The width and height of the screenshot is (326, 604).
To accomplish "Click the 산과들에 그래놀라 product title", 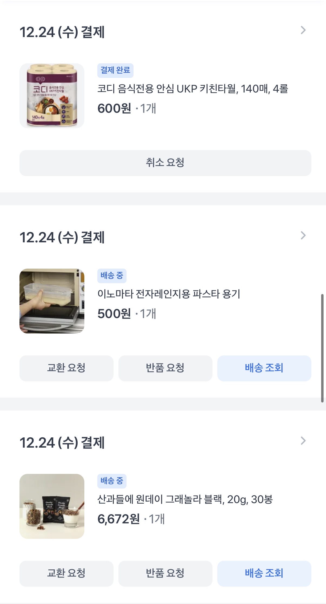I will [x=185, y=499].
